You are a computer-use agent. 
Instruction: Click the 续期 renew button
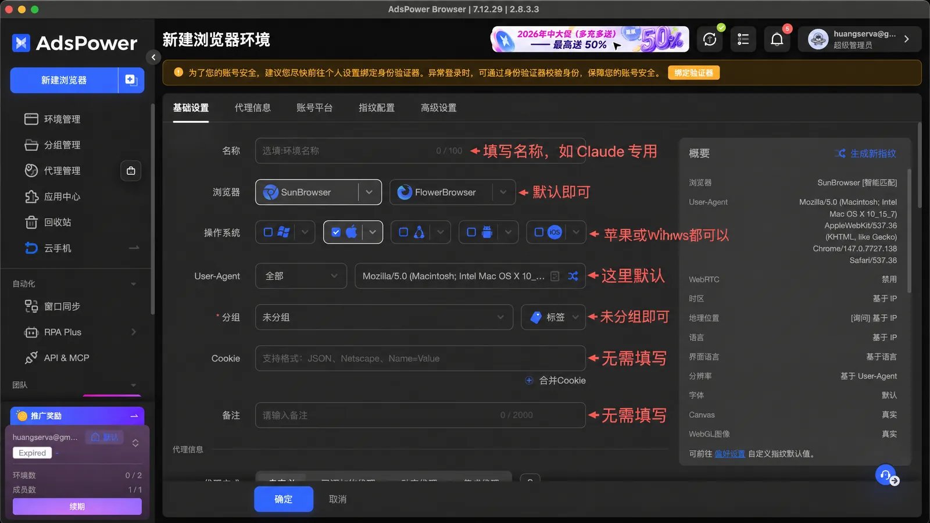(x=77, y=507)
